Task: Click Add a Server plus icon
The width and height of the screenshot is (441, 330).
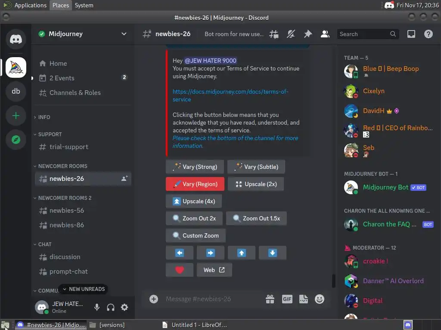Action: (16, 116)
